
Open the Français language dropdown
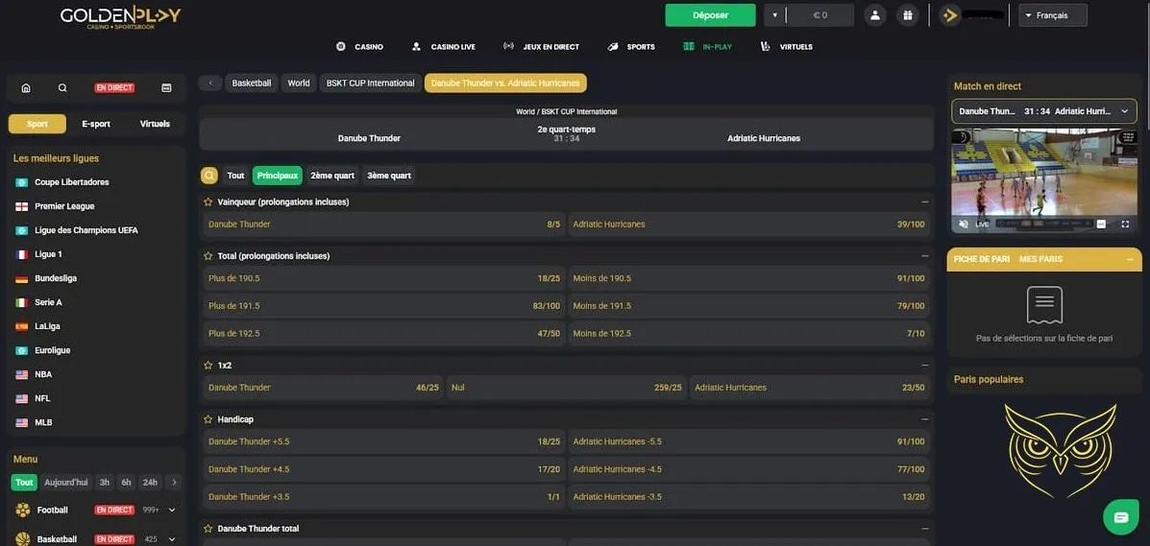[x=1052, y=15]
